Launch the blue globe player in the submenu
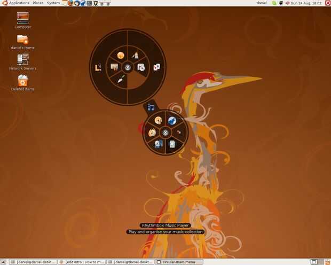This screenshot has width=331, height=265. [172, 121]
